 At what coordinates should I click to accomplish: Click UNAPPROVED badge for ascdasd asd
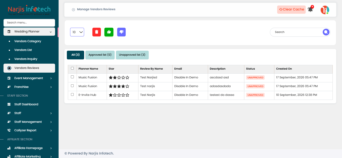[x=255, y=78]
